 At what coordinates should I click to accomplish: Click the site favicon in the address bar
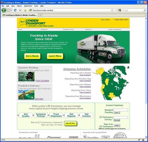coord(30,10)
